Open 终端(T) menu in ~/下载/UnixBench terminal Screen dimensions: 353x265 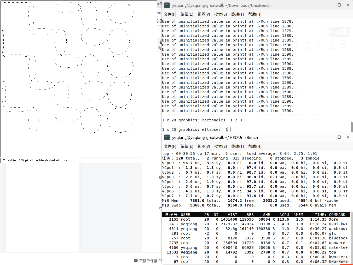point(238,146)
